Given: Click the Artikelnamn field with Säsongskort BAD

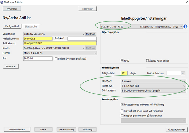Looking at the screenshot, I should (x=60, y=43).
